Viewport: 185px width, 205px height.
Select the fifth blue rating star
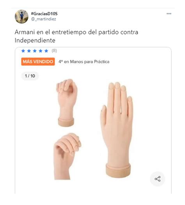(x=46, y=51)
